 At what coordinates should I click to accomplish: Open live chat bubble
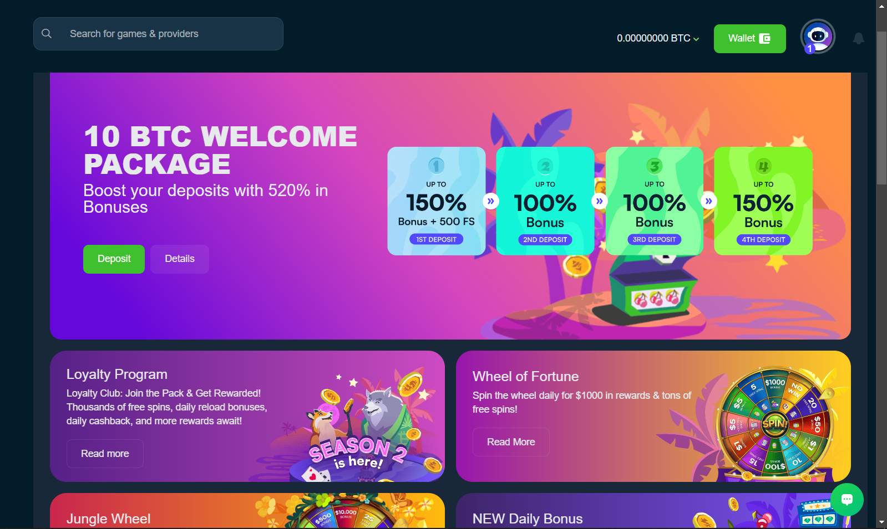(x=847, y=500)
